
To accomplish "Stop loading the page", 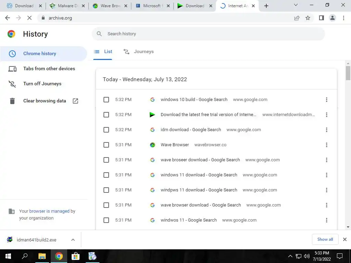I will [29, 18].
